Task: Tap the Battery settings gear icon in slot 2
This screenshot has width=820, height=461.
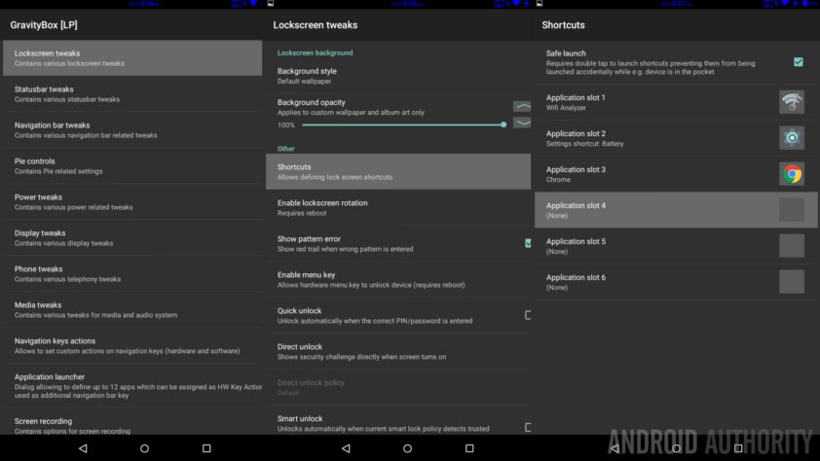Action: [x=791, y=138]
